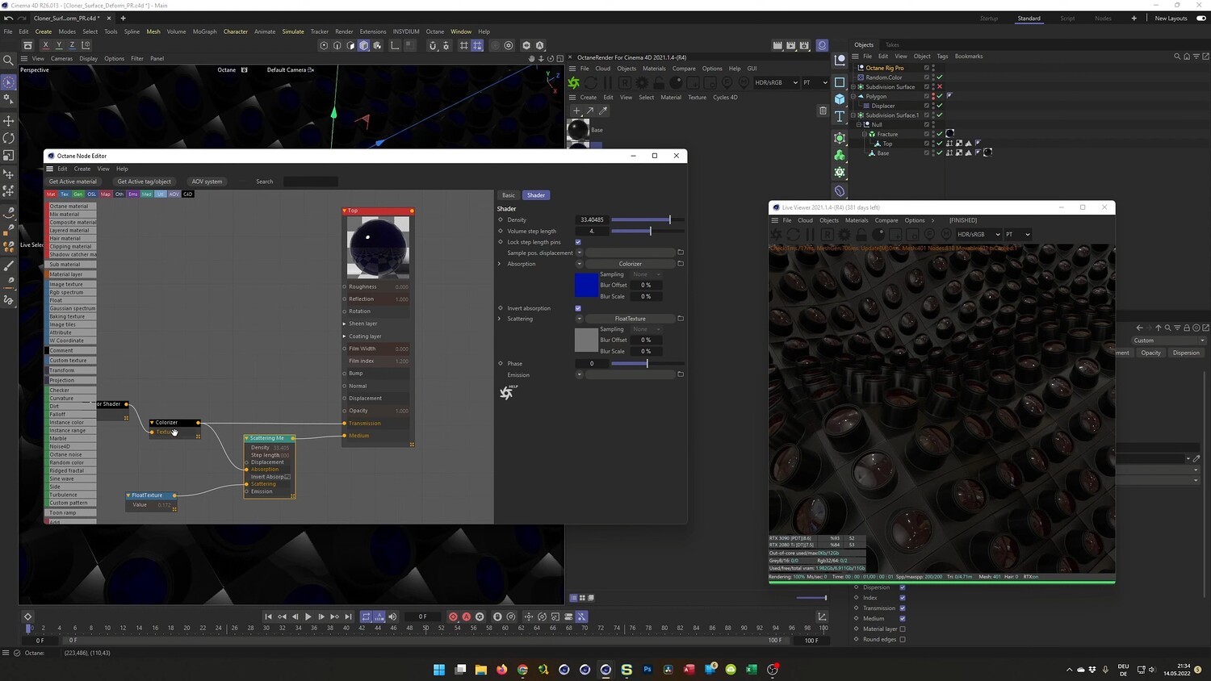
Task: Collapse the Fracture object tree
Action: pos(865,134)
